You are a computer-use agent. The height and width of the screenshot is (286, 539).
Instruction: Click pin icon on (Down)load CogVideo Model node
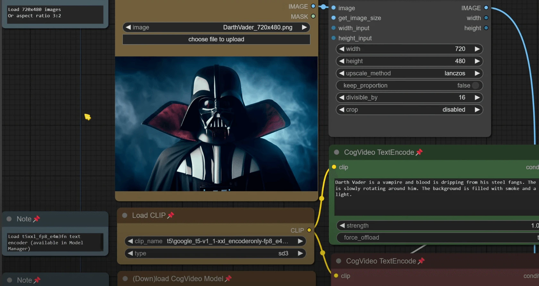point(228,279)
